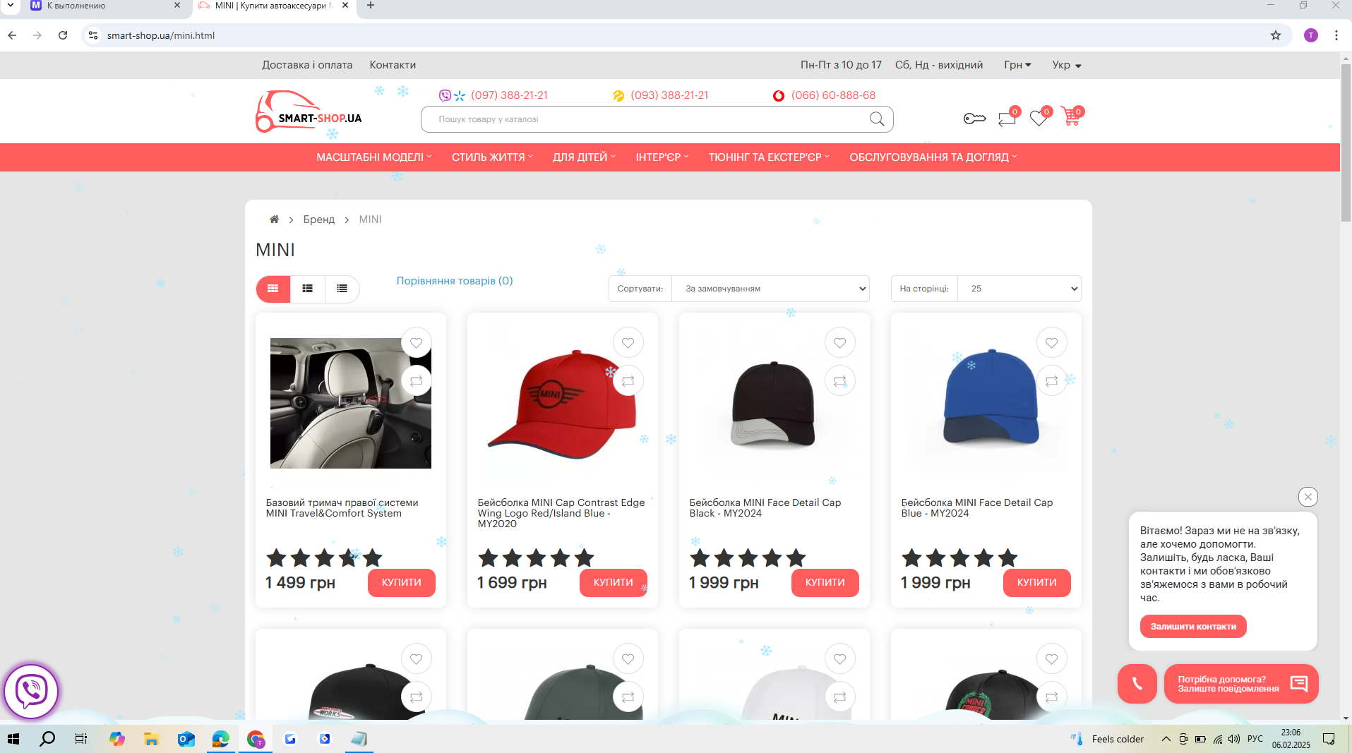
Task: Open volume control in system tray
Action: pos(1234,739)
